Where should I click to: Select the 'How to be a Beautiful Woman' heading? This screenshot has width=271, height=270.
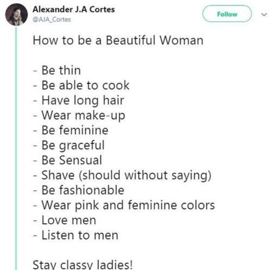[x=118, y=40]
